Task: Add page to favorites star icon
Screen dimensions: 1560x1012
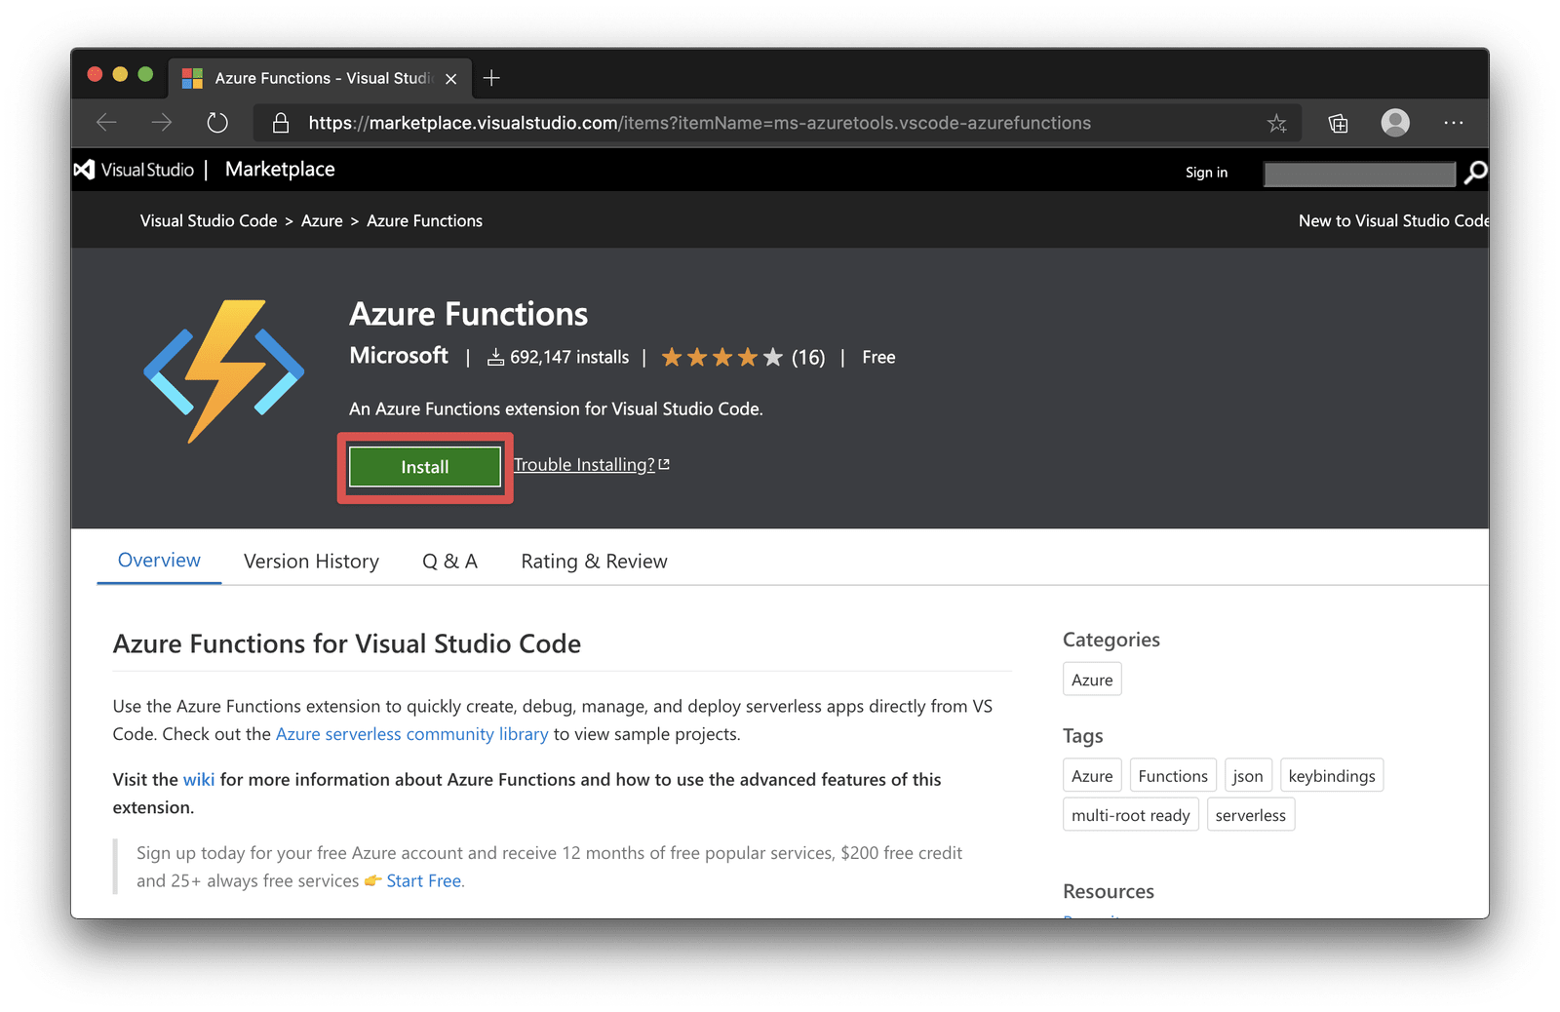Action: pos(1276,123)
